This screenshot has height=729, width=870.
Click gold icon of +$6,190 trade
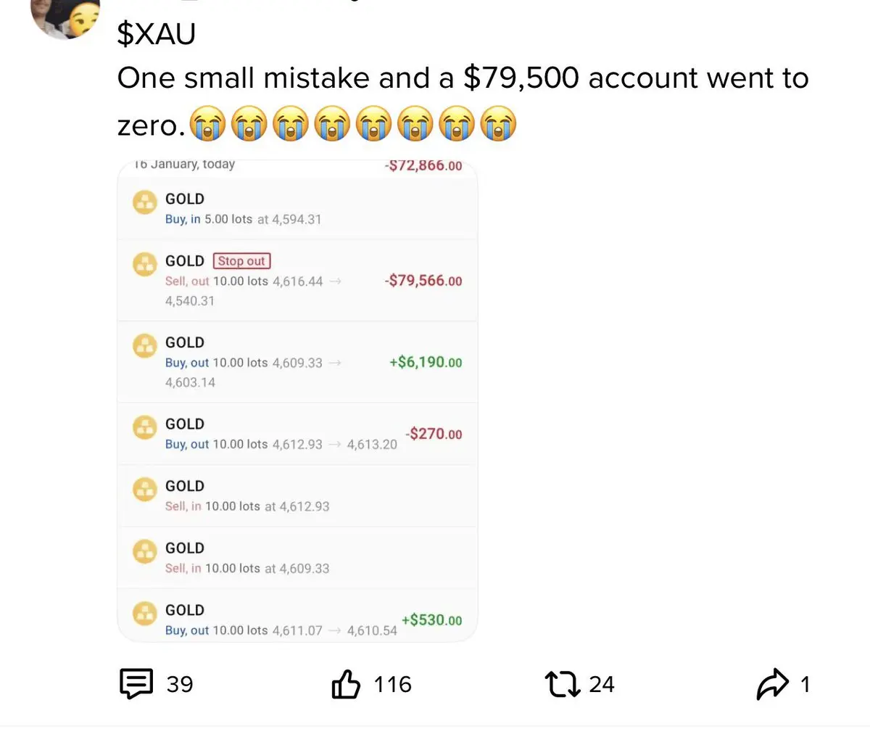144,345
